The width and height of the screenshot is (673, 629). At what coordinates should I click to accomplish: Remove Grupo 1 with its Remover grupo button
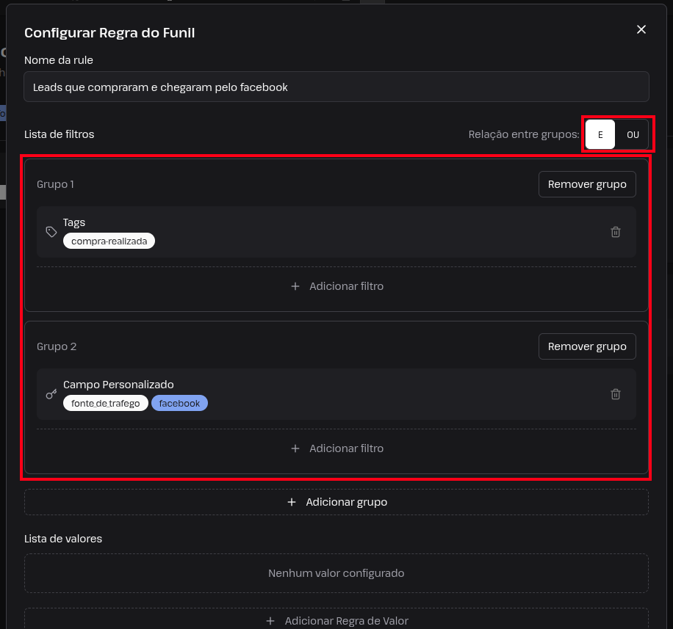click(587, 184)
